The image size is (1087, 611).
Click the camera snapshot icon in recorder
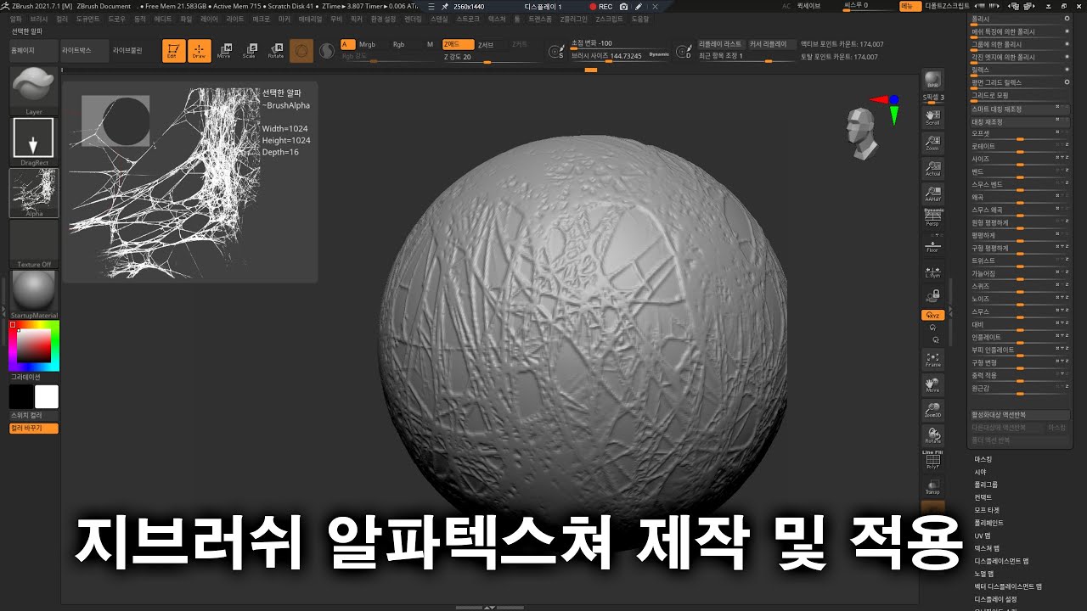point(624,6)
